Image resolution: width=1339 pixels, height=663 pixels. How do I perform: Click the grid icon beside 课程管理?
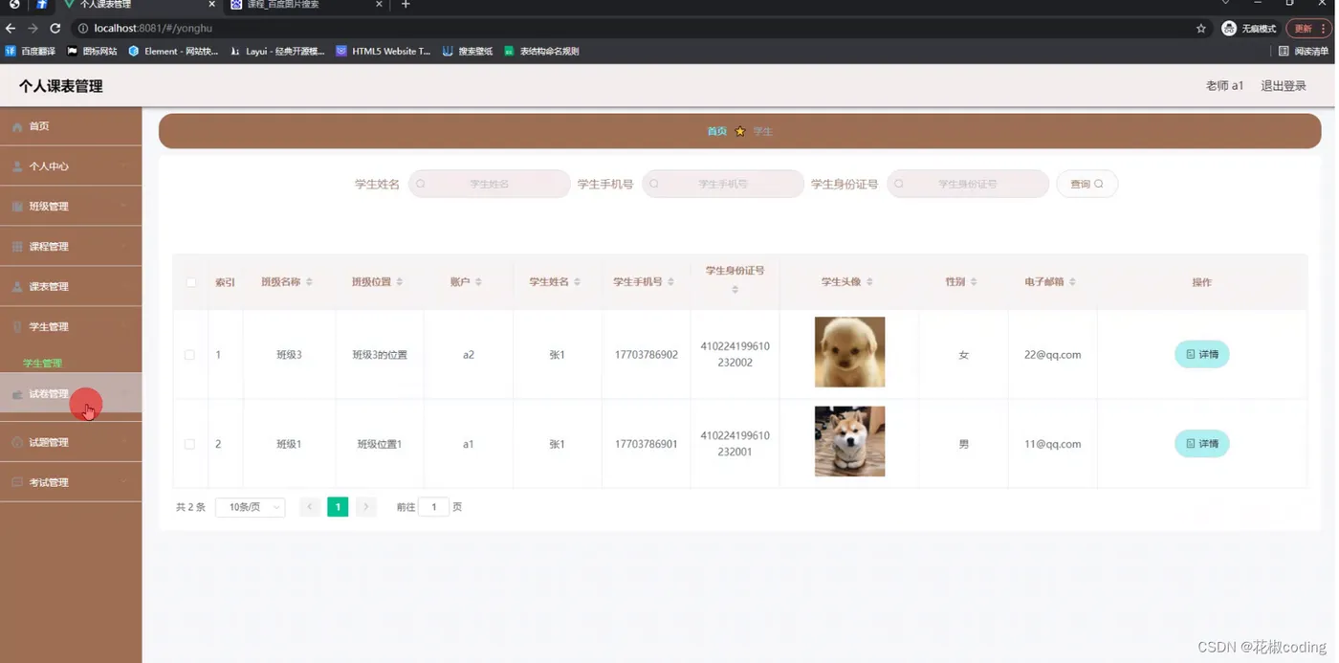pyautogui.click(x=17, y=247)
